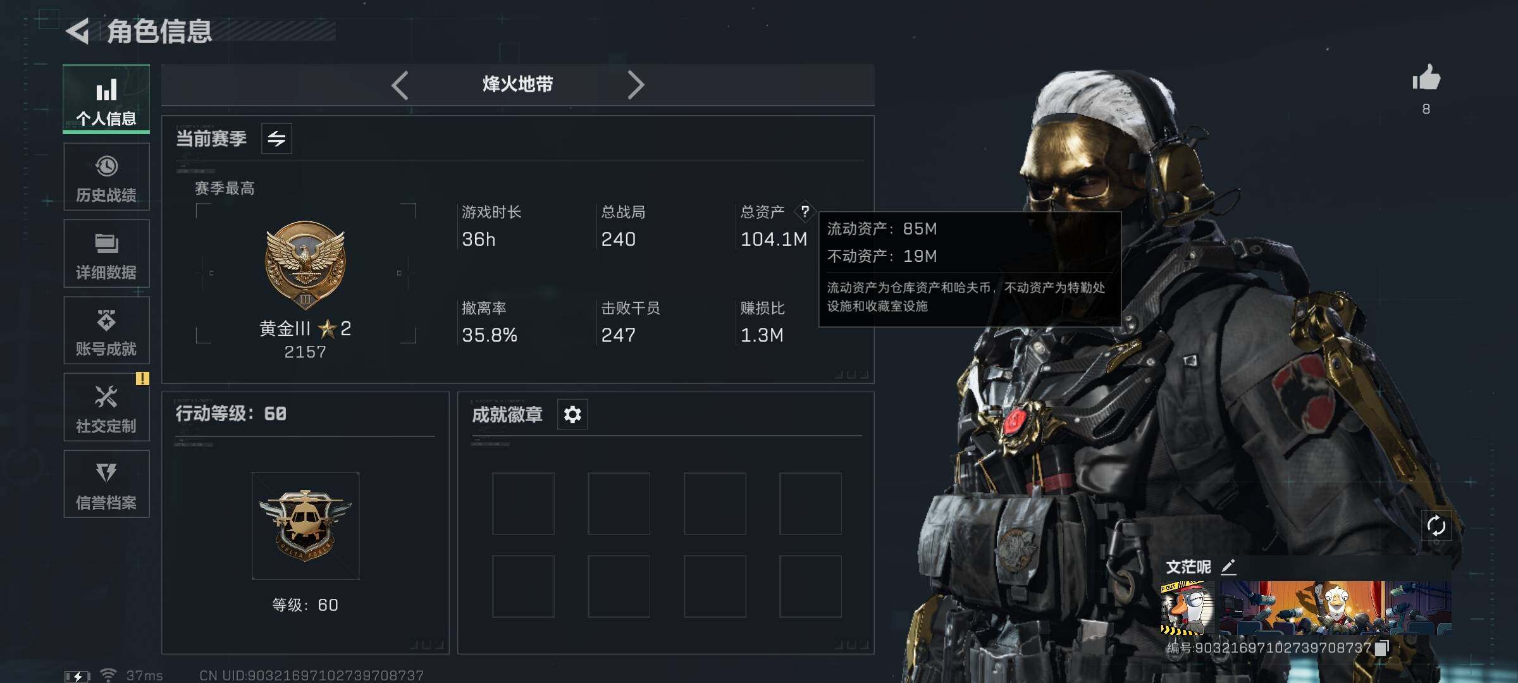Edit the nickname 文茫呢 with the pencil icon
The height and width of the screenshot is (683, 1518).
pyautogui.click(x=1228, y=567)
